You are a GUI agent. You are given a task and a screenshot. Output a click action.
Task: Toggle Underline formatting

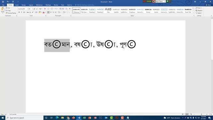[24, 12]
